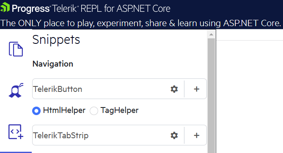Select the TagHelper radio button
This screenshot has width=283, height=153.
pos(94,111)
